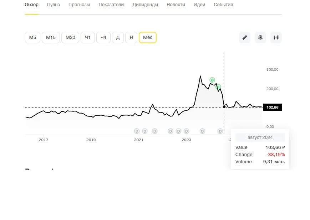Screen dimensions: 310x220
Task: Click the 2021 year label on the axis
Action: point(139,140)
